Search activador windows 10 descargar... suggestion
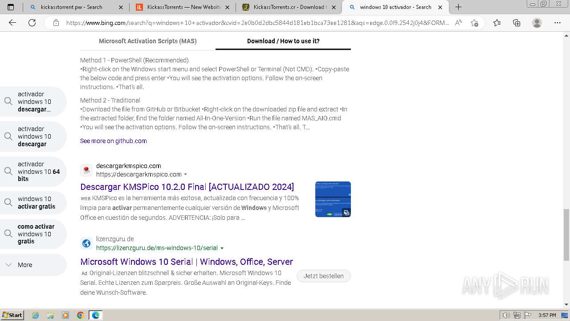Image resolution: width=570 pixels, height=321 pixels. click(33, 102)
